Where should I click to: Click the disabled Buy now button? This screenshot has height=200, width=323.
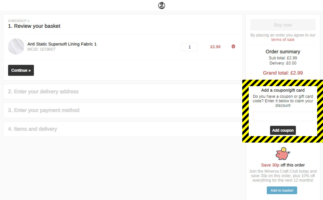point(283,25)
